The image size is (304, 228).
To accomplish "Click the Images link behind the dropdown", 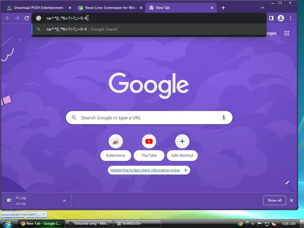I will pyautogui.click(x=272, y=33).
